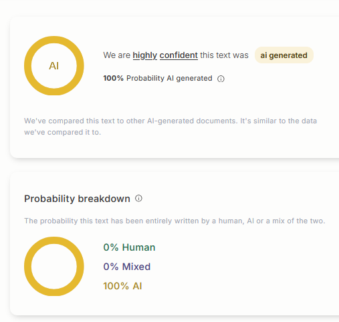Click the probability breakdown donut chart

pyautogui.click(x=54, y=266)
